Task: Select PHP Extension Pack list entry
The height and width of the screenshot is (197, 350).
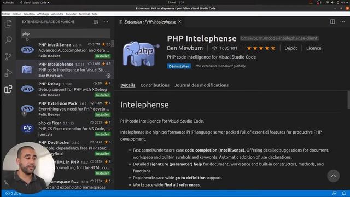Action: pyautogui.click(x=65, y=109)
